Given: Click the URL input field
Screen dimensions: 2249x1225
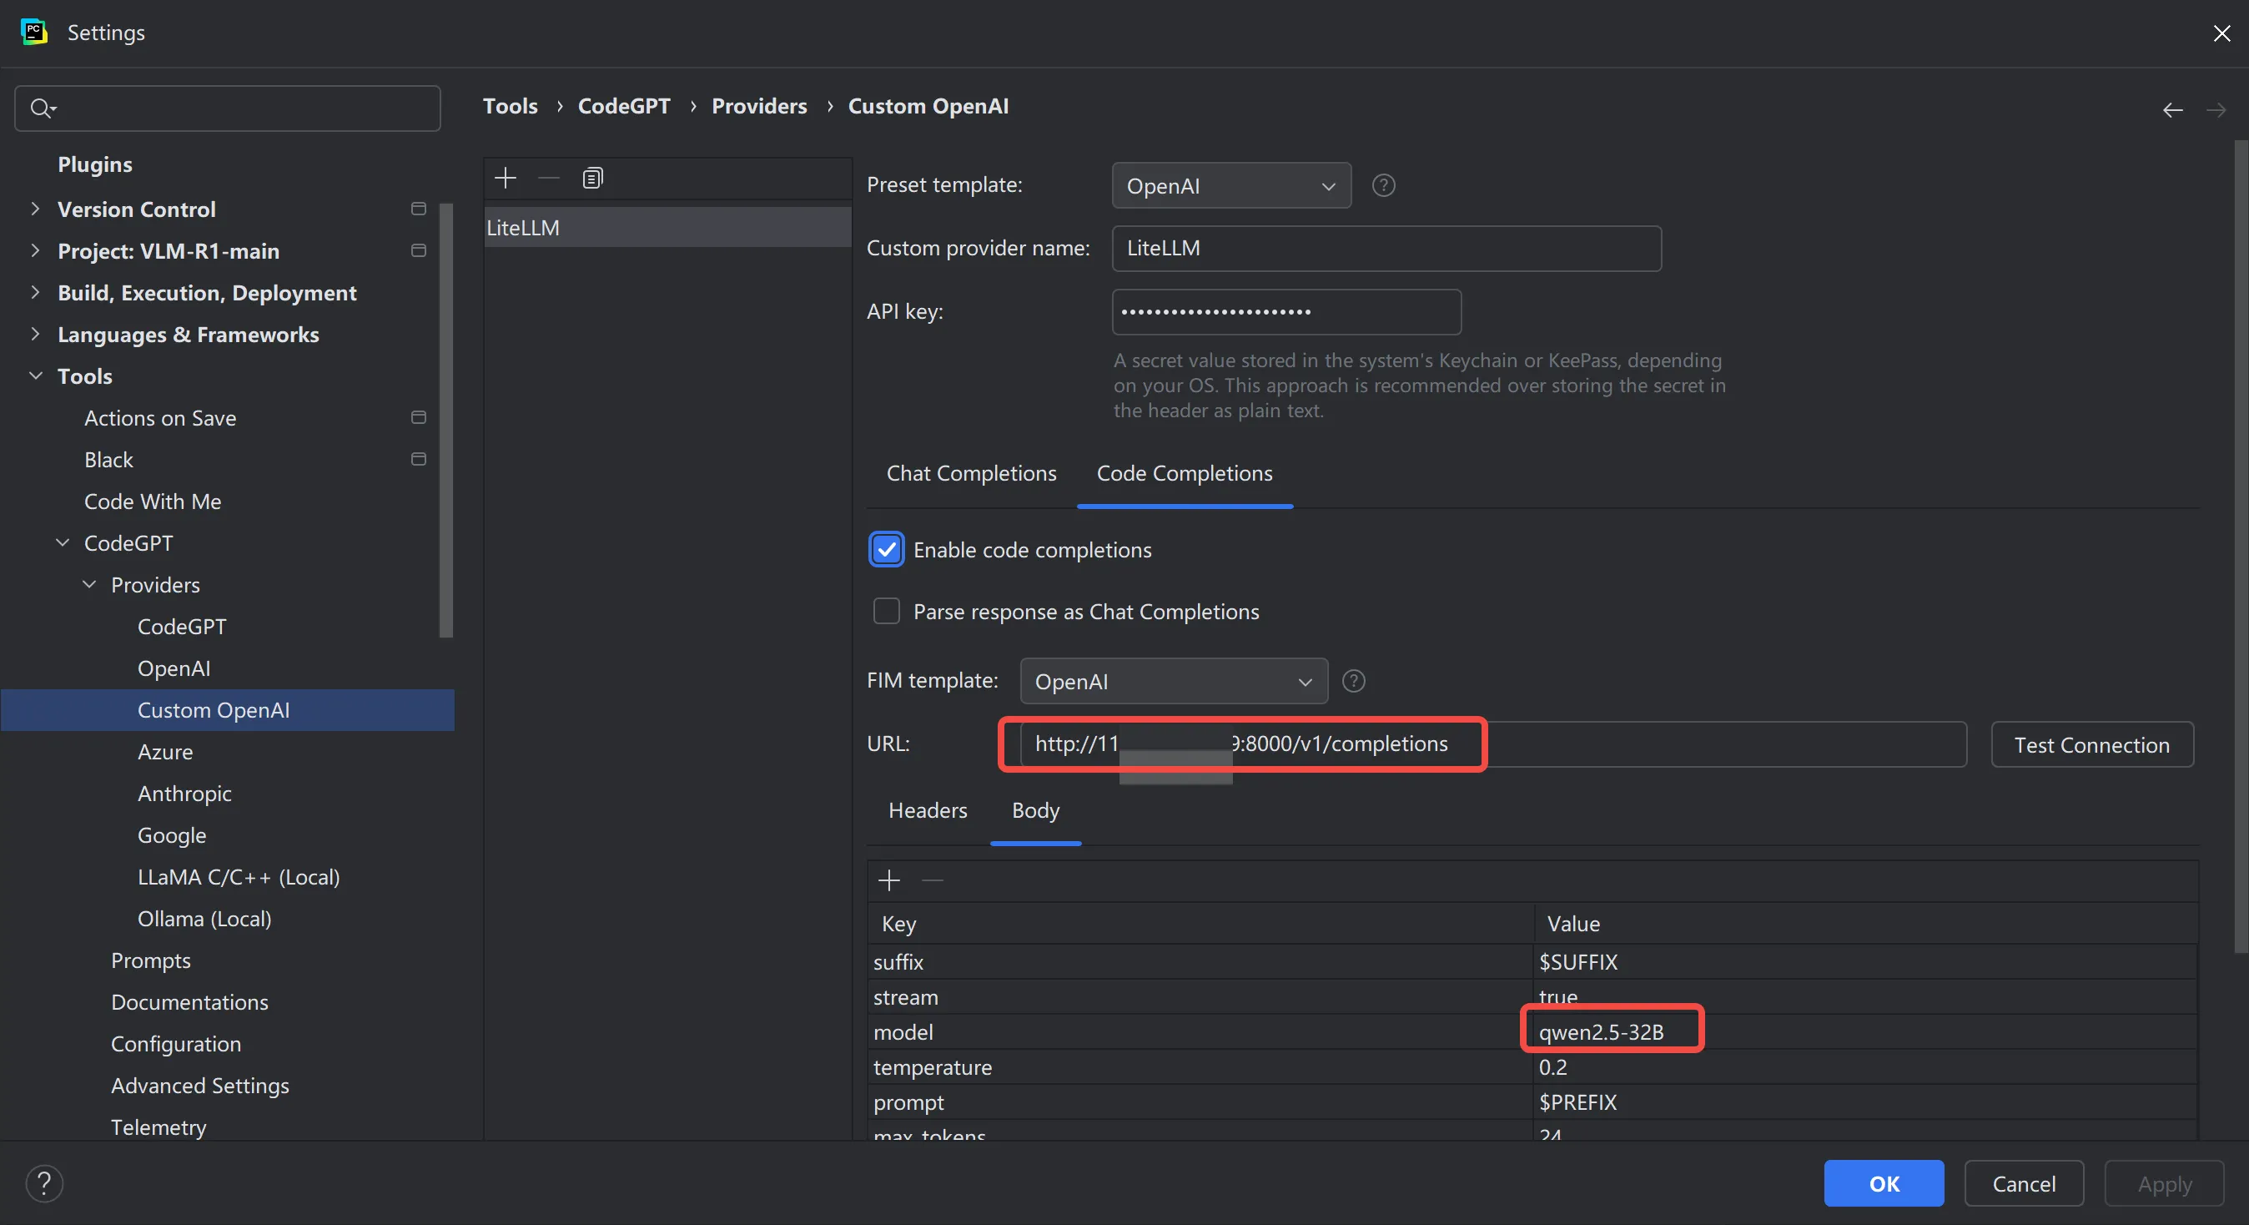Looking at the screenshot, I should point(1492,744).
